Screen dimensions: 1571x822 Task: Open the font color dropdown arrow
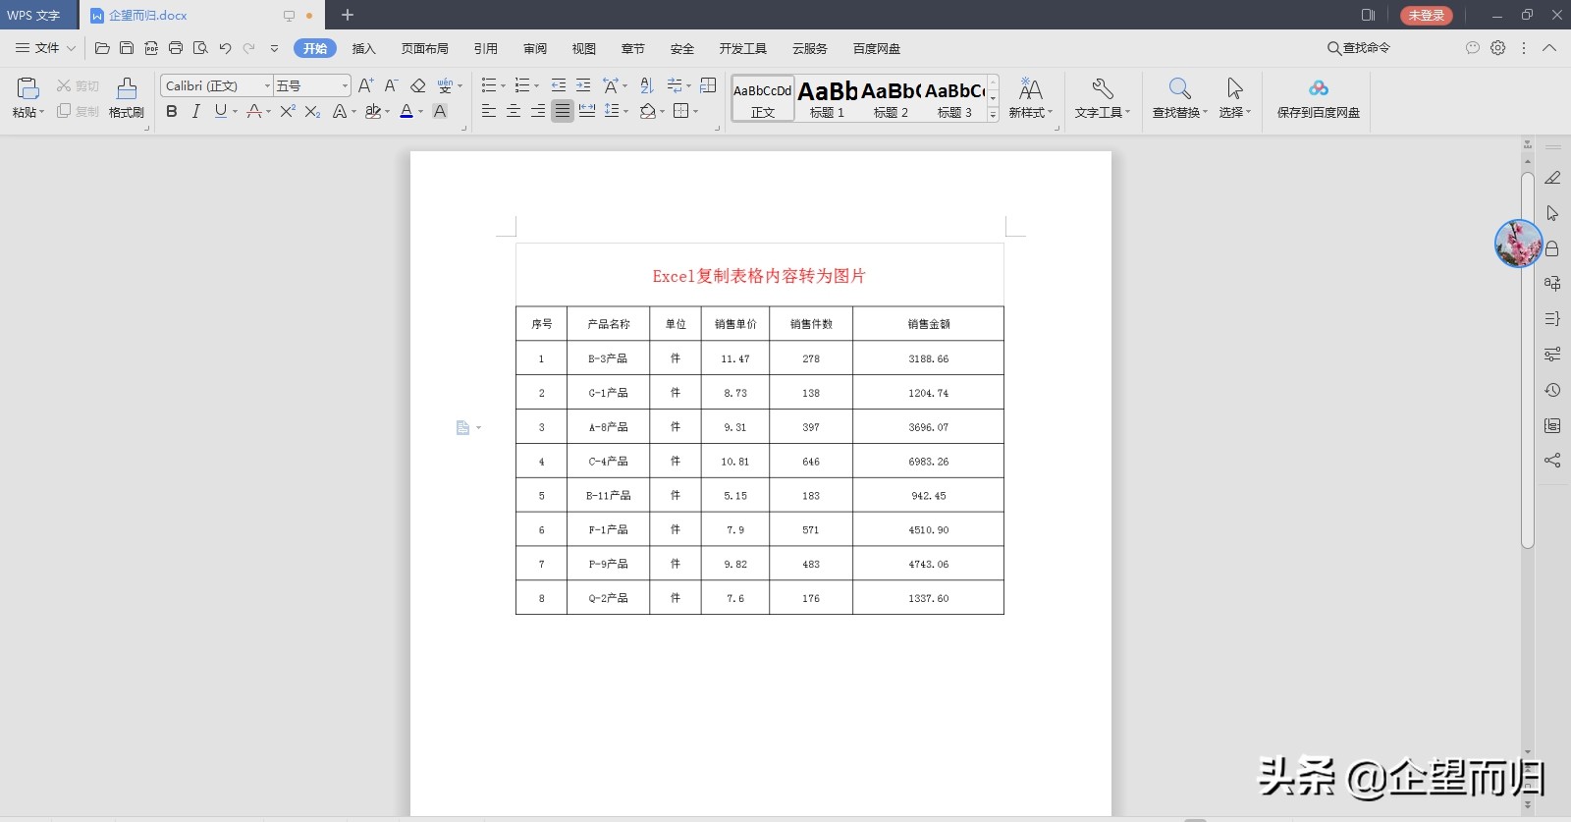421,112
